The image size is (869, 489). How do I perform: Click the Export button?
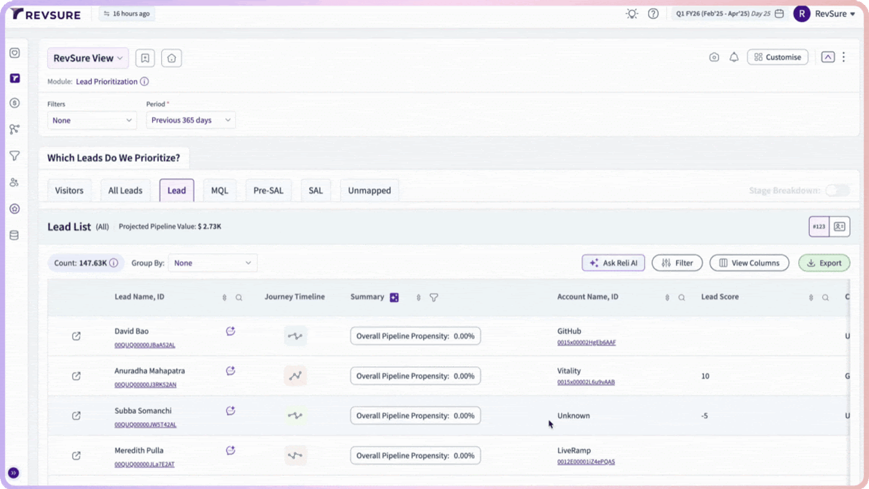[x=824, y=263]
